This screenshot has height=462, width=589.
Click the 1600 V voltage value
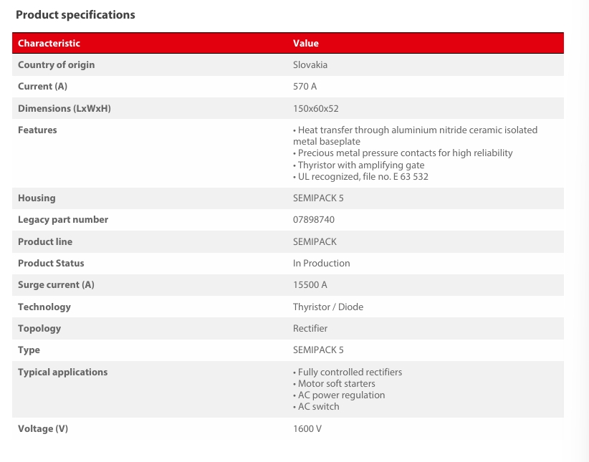[x=307, y=428]
